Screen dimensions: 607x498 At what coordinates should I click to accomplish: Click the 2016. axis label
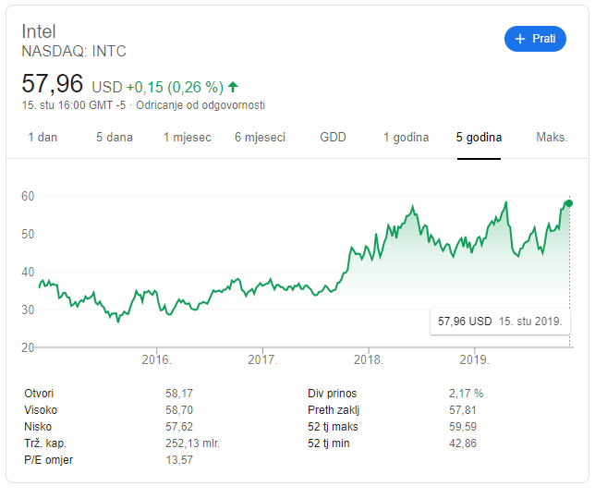coord(156,359)
